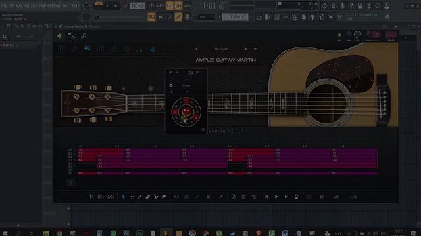Jump to start in riffer transport

point(266,197)
